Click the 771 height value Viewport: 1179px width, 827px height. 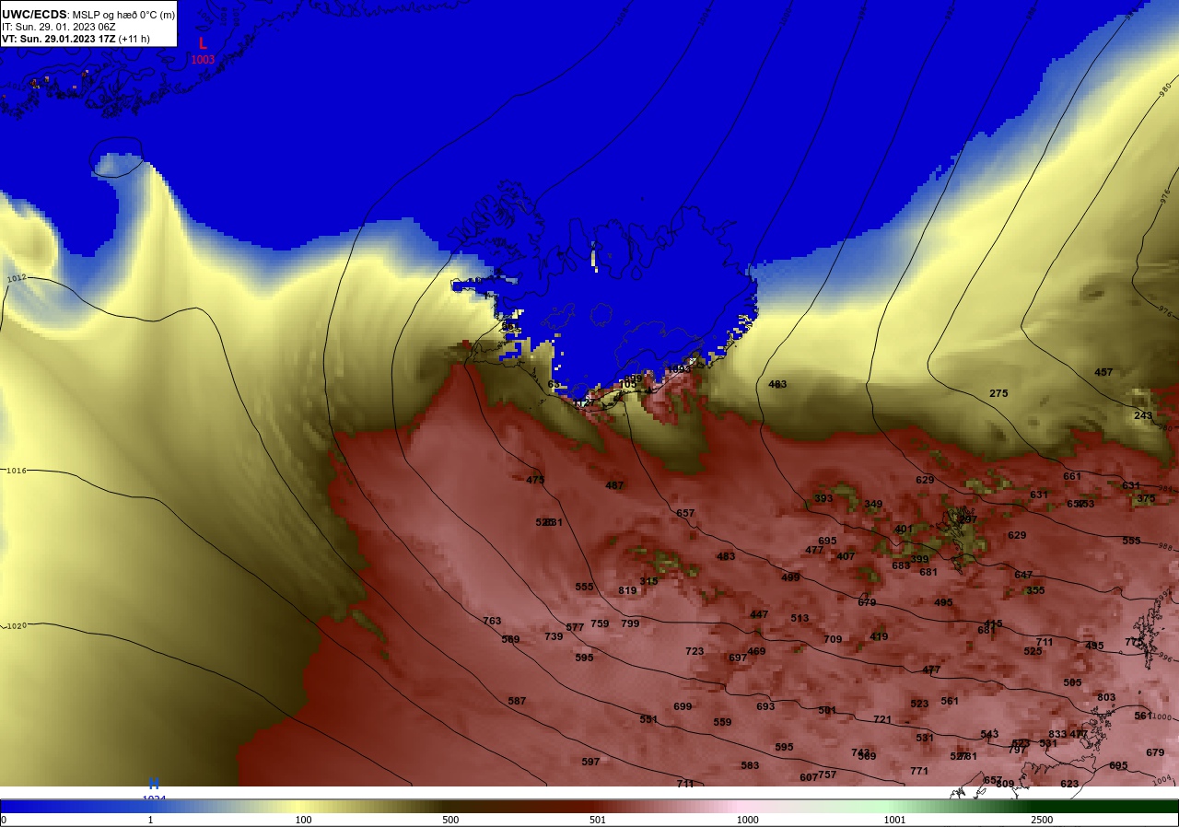click(919, 771)
